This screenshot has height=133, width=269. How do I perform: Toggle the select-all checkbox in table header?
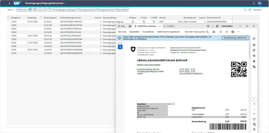[9, 18]
